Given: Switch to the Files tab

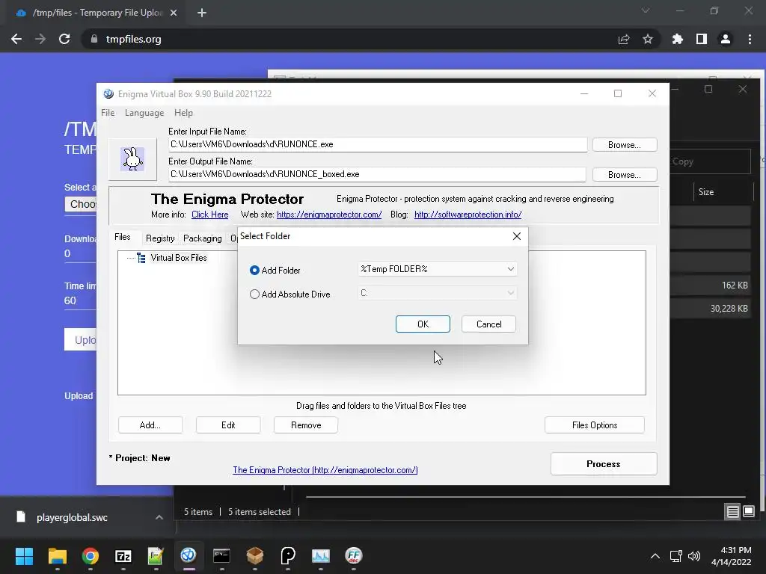Looking at the screenshot, I should [x=123, y=237].
